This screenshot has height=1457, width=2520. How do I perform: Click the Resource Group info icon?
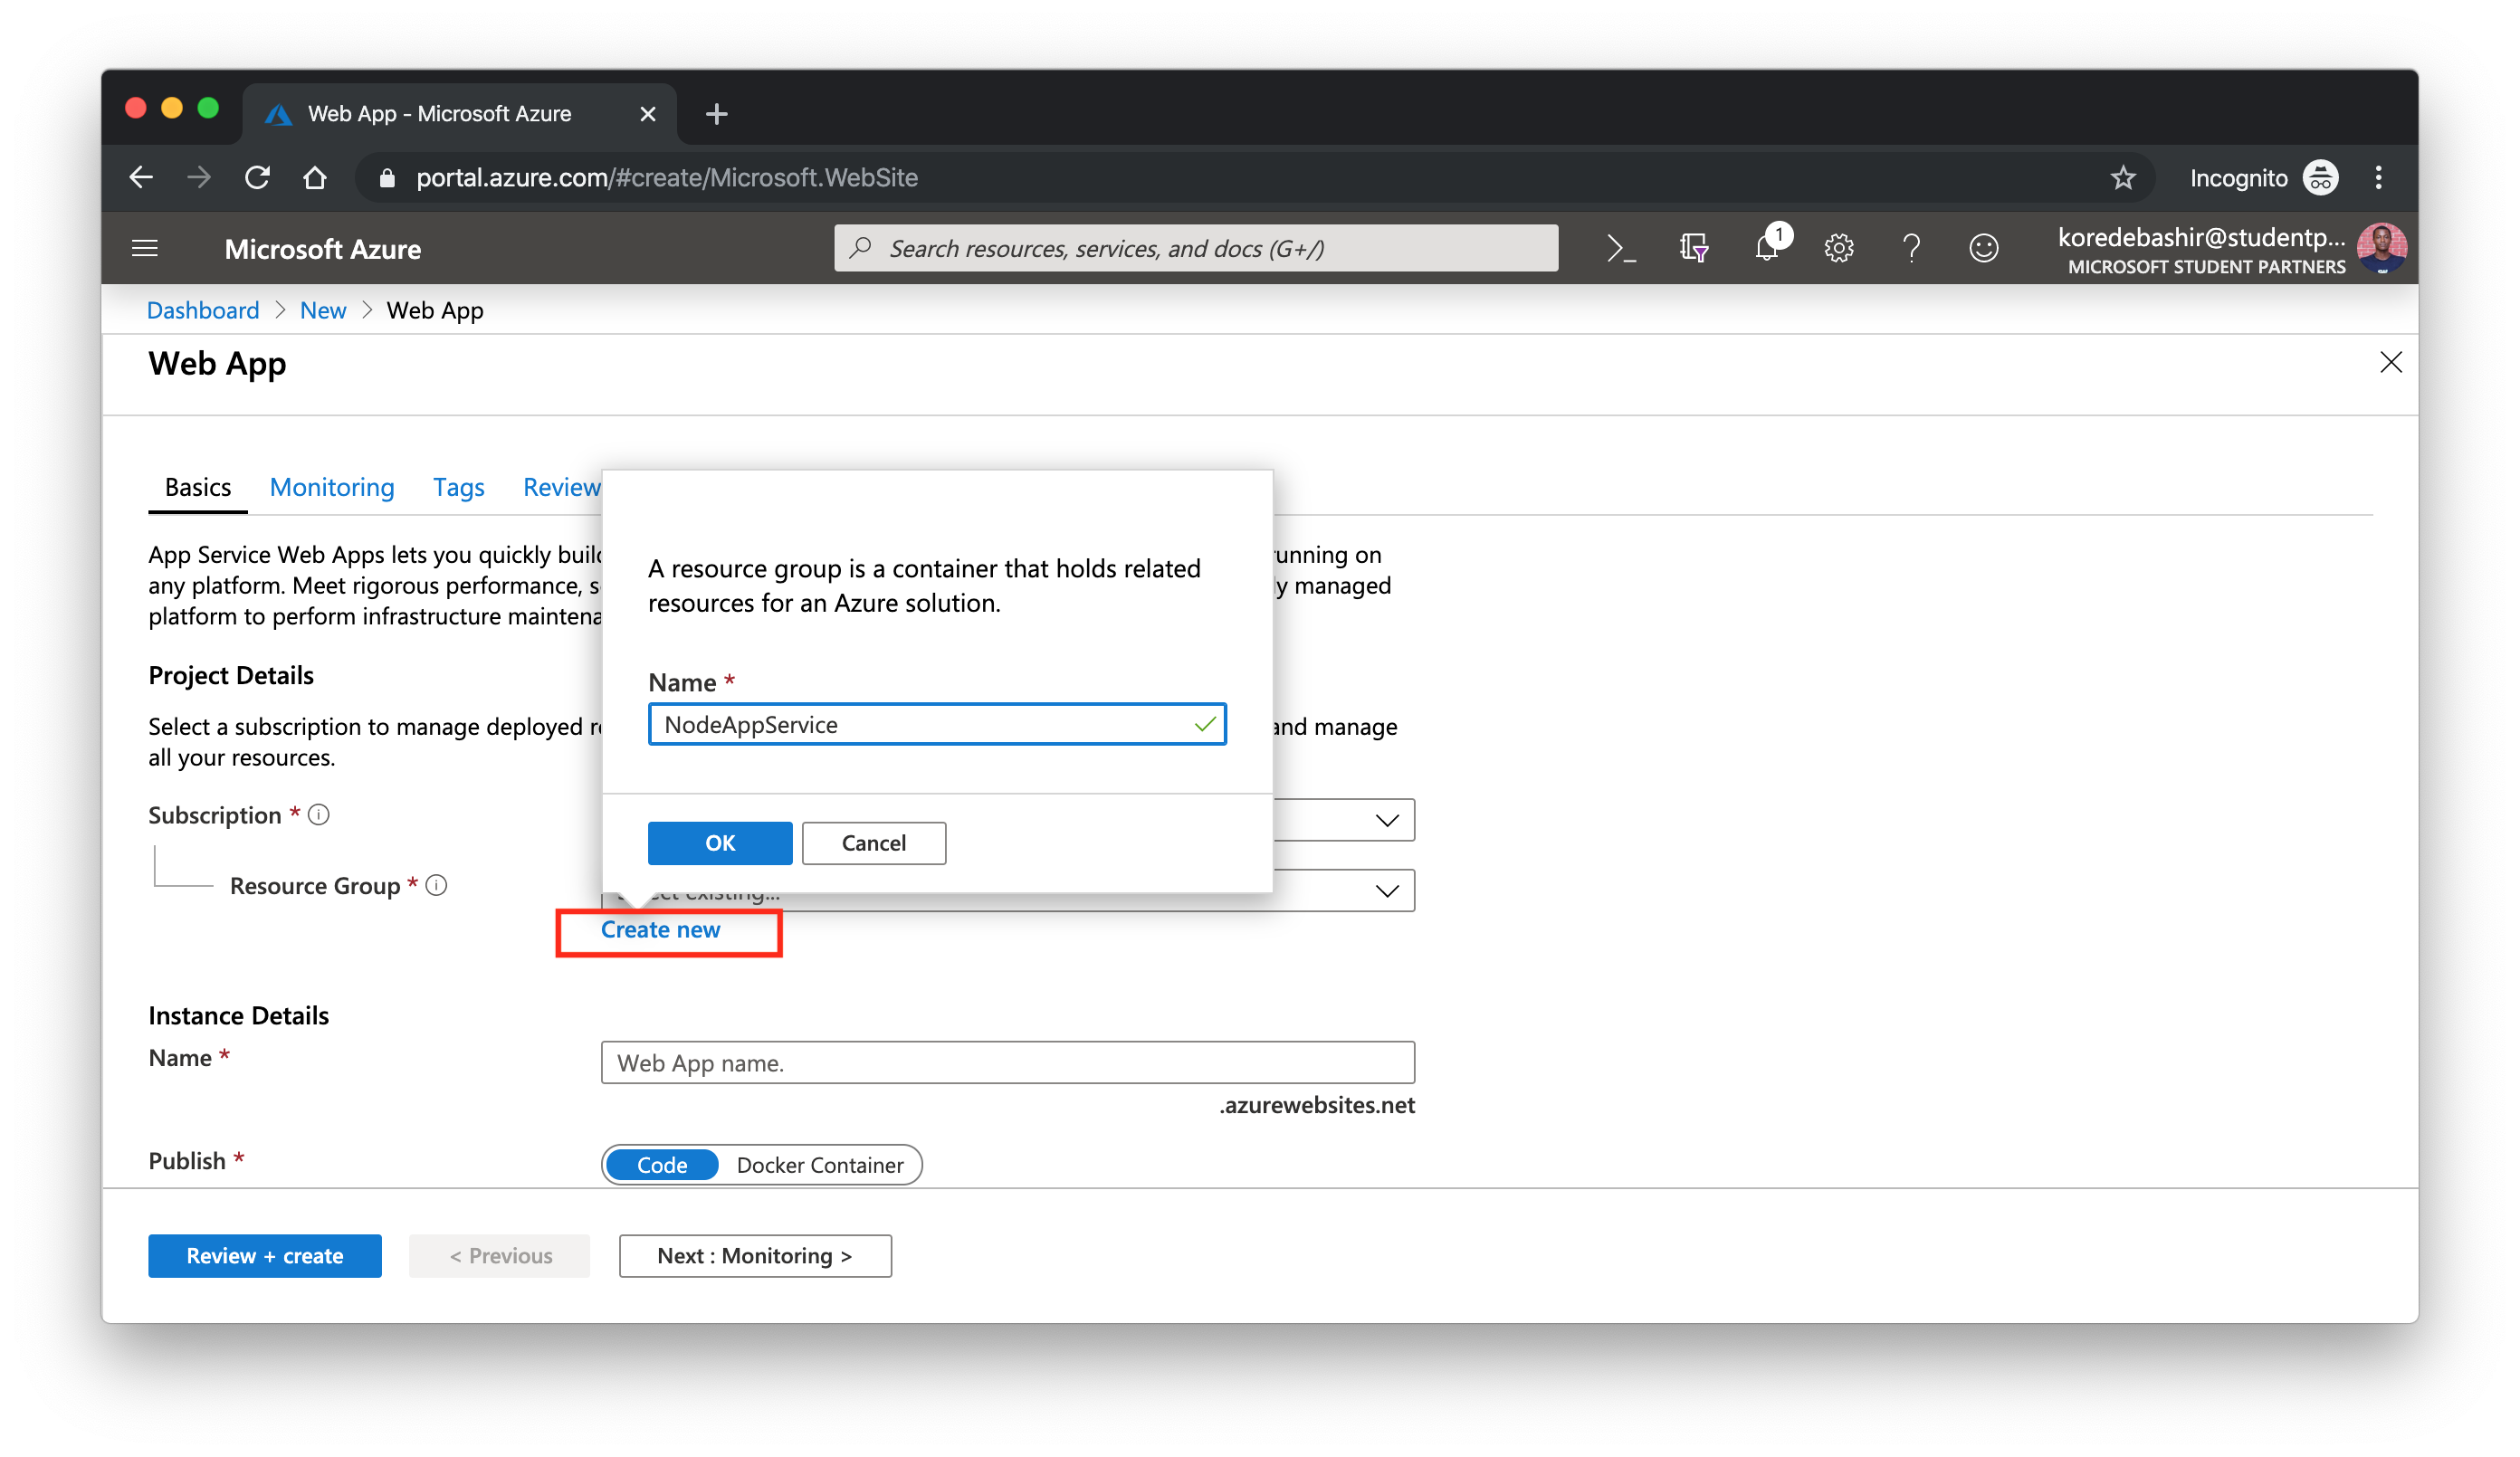[437, 885]
